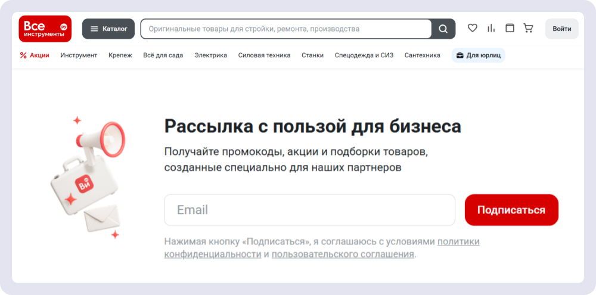Viewport: 596px width, 295px height.
Task: Click the Подписаться subscribe button
Action: (511, 210)
